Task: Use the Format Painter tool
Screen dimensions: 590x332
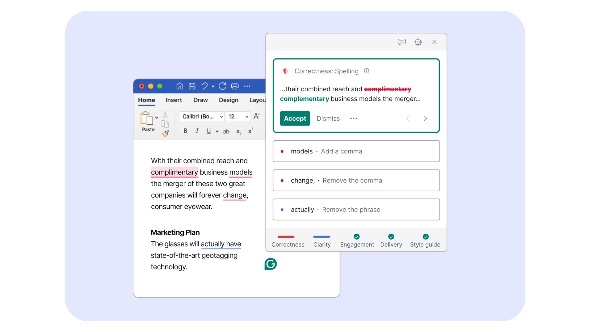Action: click(166, 133)
